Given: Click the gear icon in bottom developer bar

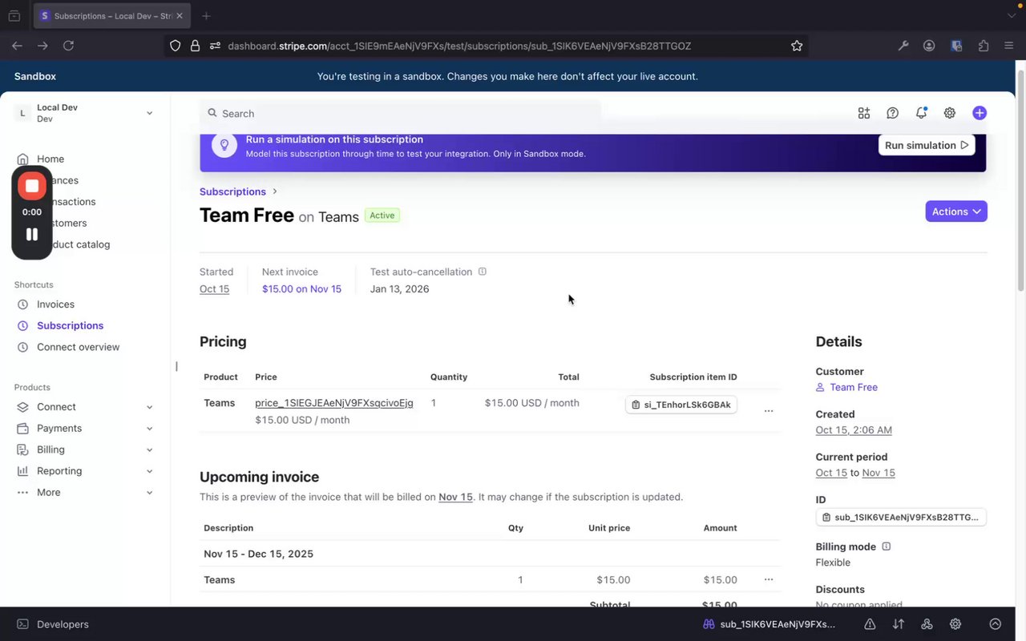Looking at the screenshot, I should point(955,624).
